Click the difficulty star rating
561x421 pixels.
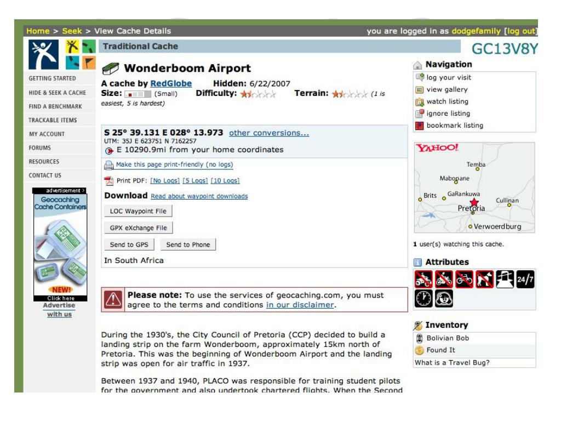[258, 94]
